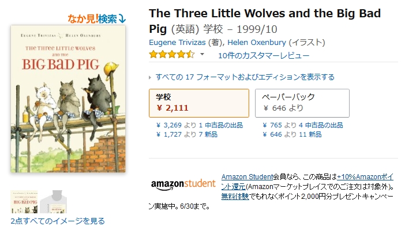Open ¥765 より 4 中古品の出品 offer
420x230 pixels.
click(303, 125)
